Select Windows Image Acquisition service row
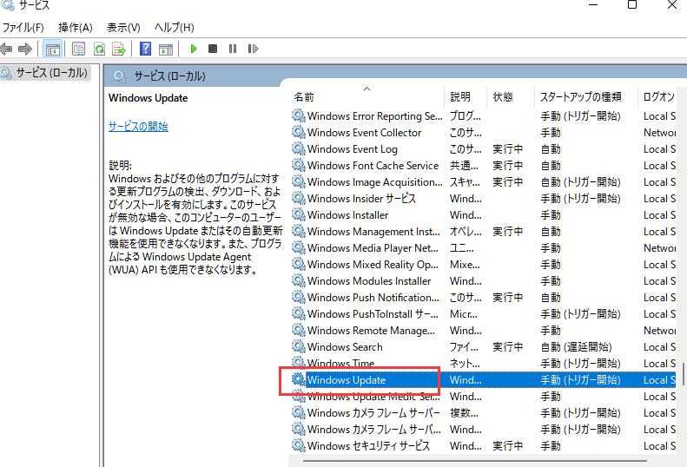687x467 pixels. (483, 182)
